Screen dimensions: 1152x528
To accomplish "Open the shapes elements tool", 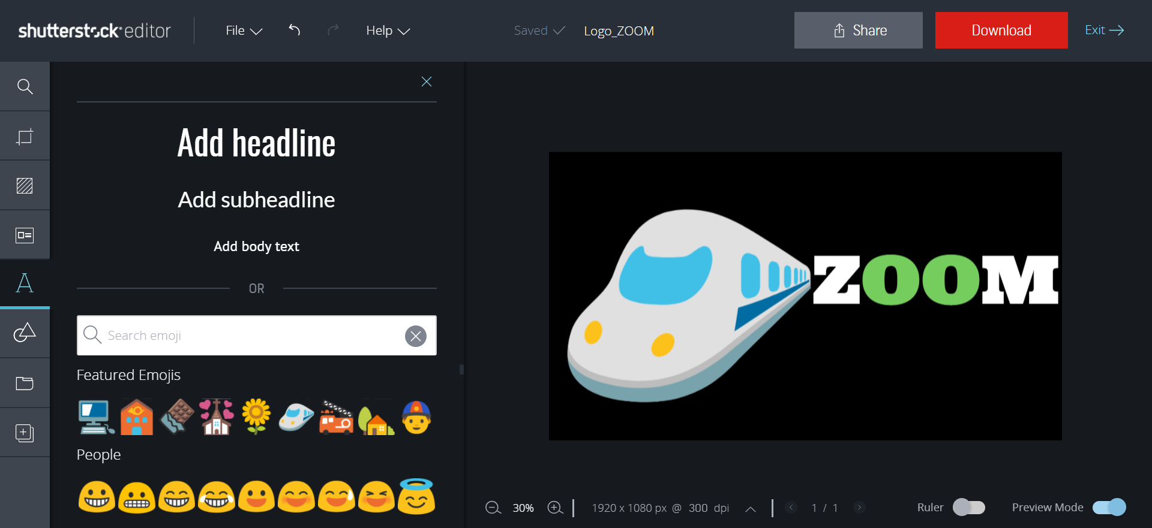I will tap(25, 333).
